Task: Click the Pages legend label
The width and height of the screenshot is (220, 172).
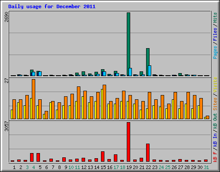Action: 215,52
